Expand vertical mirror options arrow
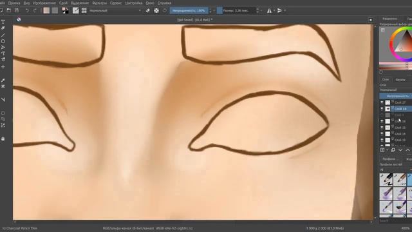 [x=285, y=10]
